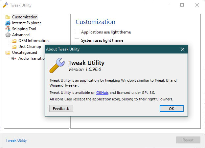Click the bold Tweak Utility dialog title
The height and width of the screenshot is (148, 205).
tap(86, 63)
